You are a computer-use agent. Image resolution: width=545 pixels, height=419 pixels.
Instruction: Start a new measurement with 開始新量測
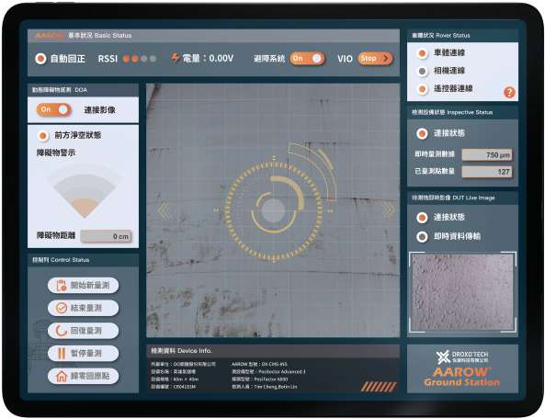83,286
